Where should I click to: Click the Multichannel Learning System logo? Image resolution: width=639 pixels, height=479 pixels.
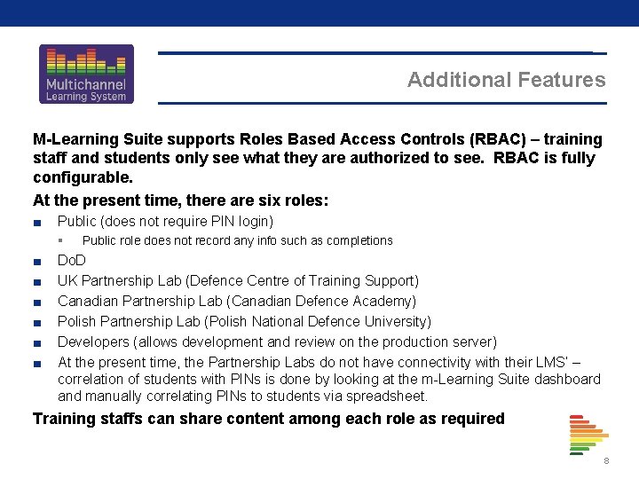86,75
